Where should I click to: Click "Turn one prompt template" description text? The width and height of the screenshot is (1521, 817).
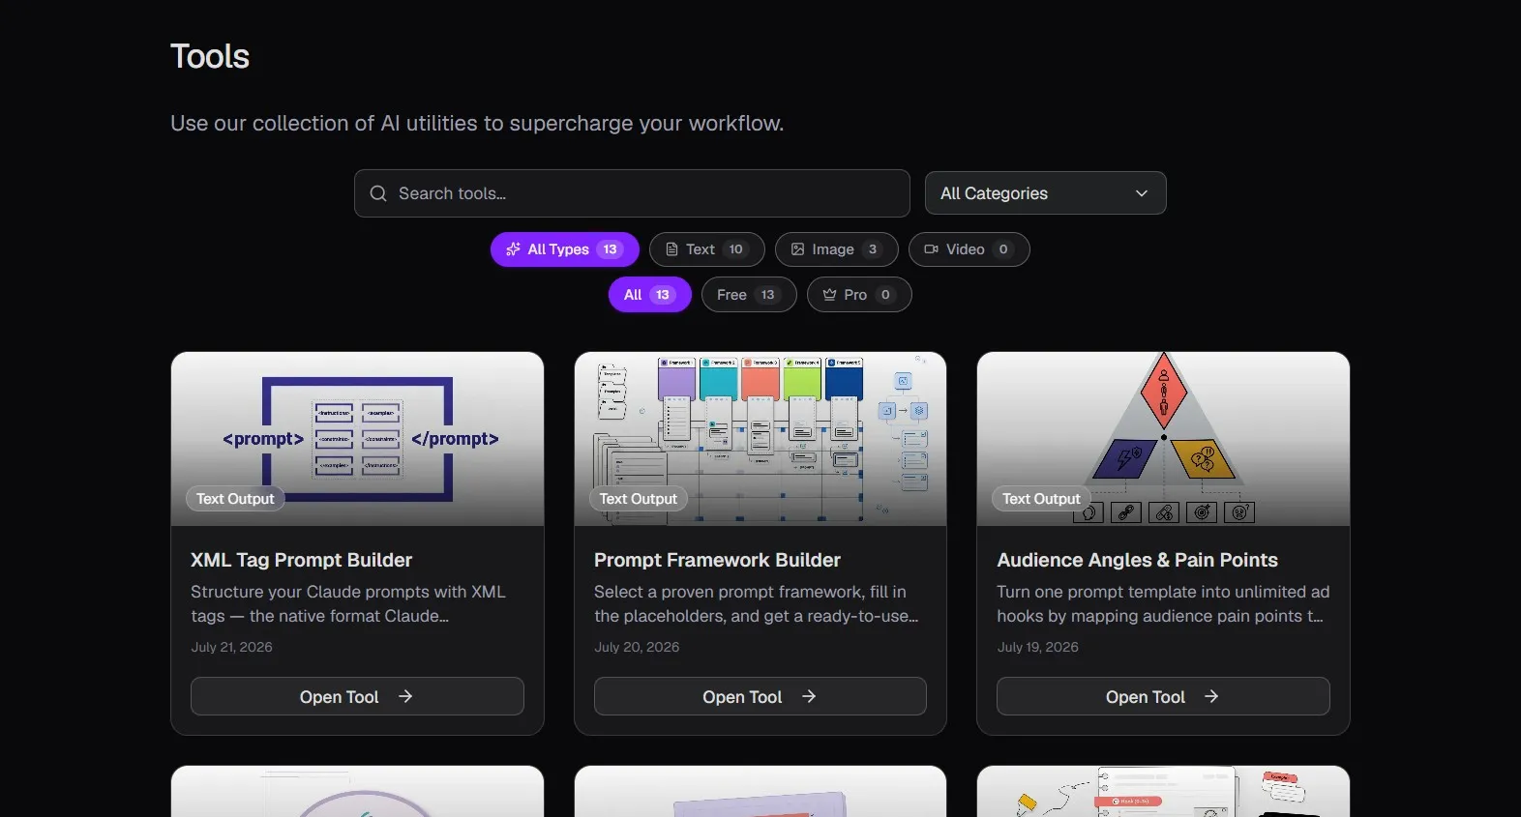(1163, 603)
